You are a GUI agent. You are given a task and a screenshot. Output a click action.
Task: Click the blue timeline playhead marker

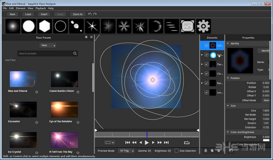(147, 134)
